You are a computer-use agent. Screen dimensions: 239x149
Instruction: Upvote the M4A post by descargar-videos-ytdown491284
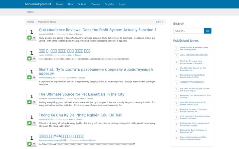click(x=30, y=143)
